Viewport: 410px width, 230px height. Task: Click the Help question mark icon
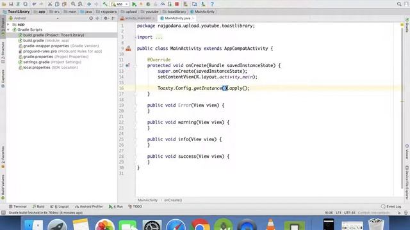(212, 4)
